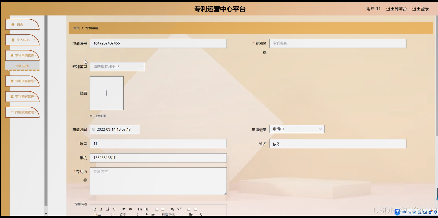Click the person icon beside 个人中心
Image resolution: width=438 pixels, height=218 pixels.
pyautogui.click(x=13, y=40)
